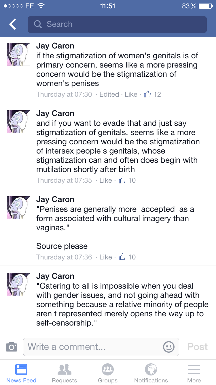
Task: Like the comment posted at 07:30
Action: (x=131, y=94)
